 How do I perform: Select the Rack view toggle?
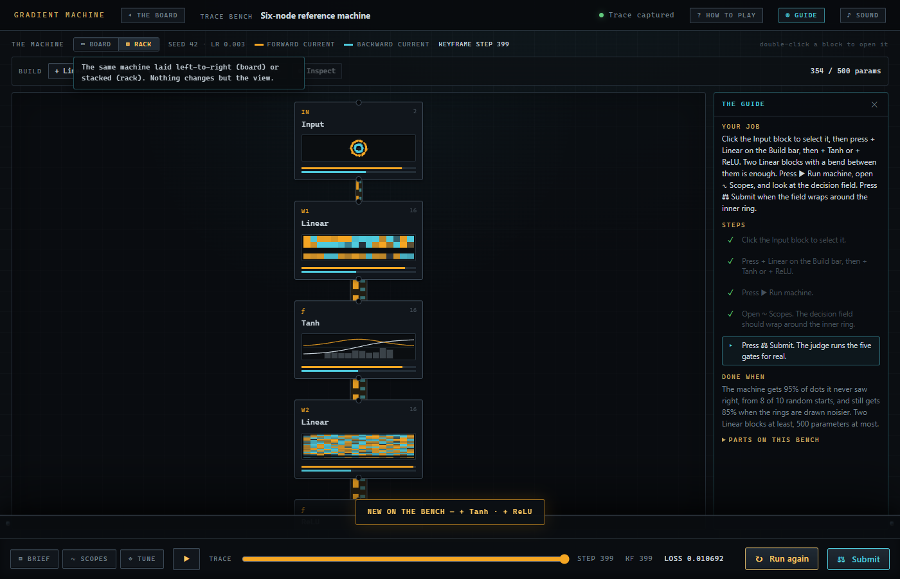click(x=139, y=44)
